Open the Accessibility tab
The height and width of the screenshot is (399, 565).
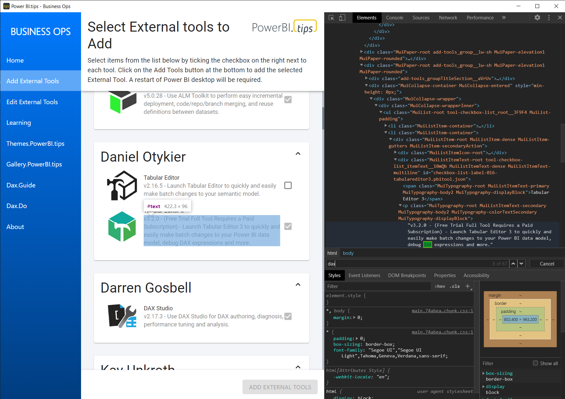click(477, 275)
